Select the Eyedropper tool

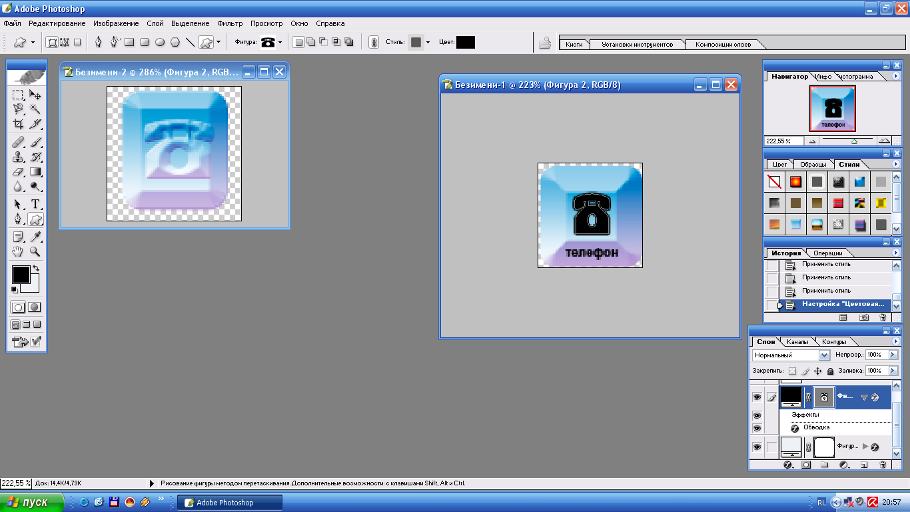pos(35,237)
